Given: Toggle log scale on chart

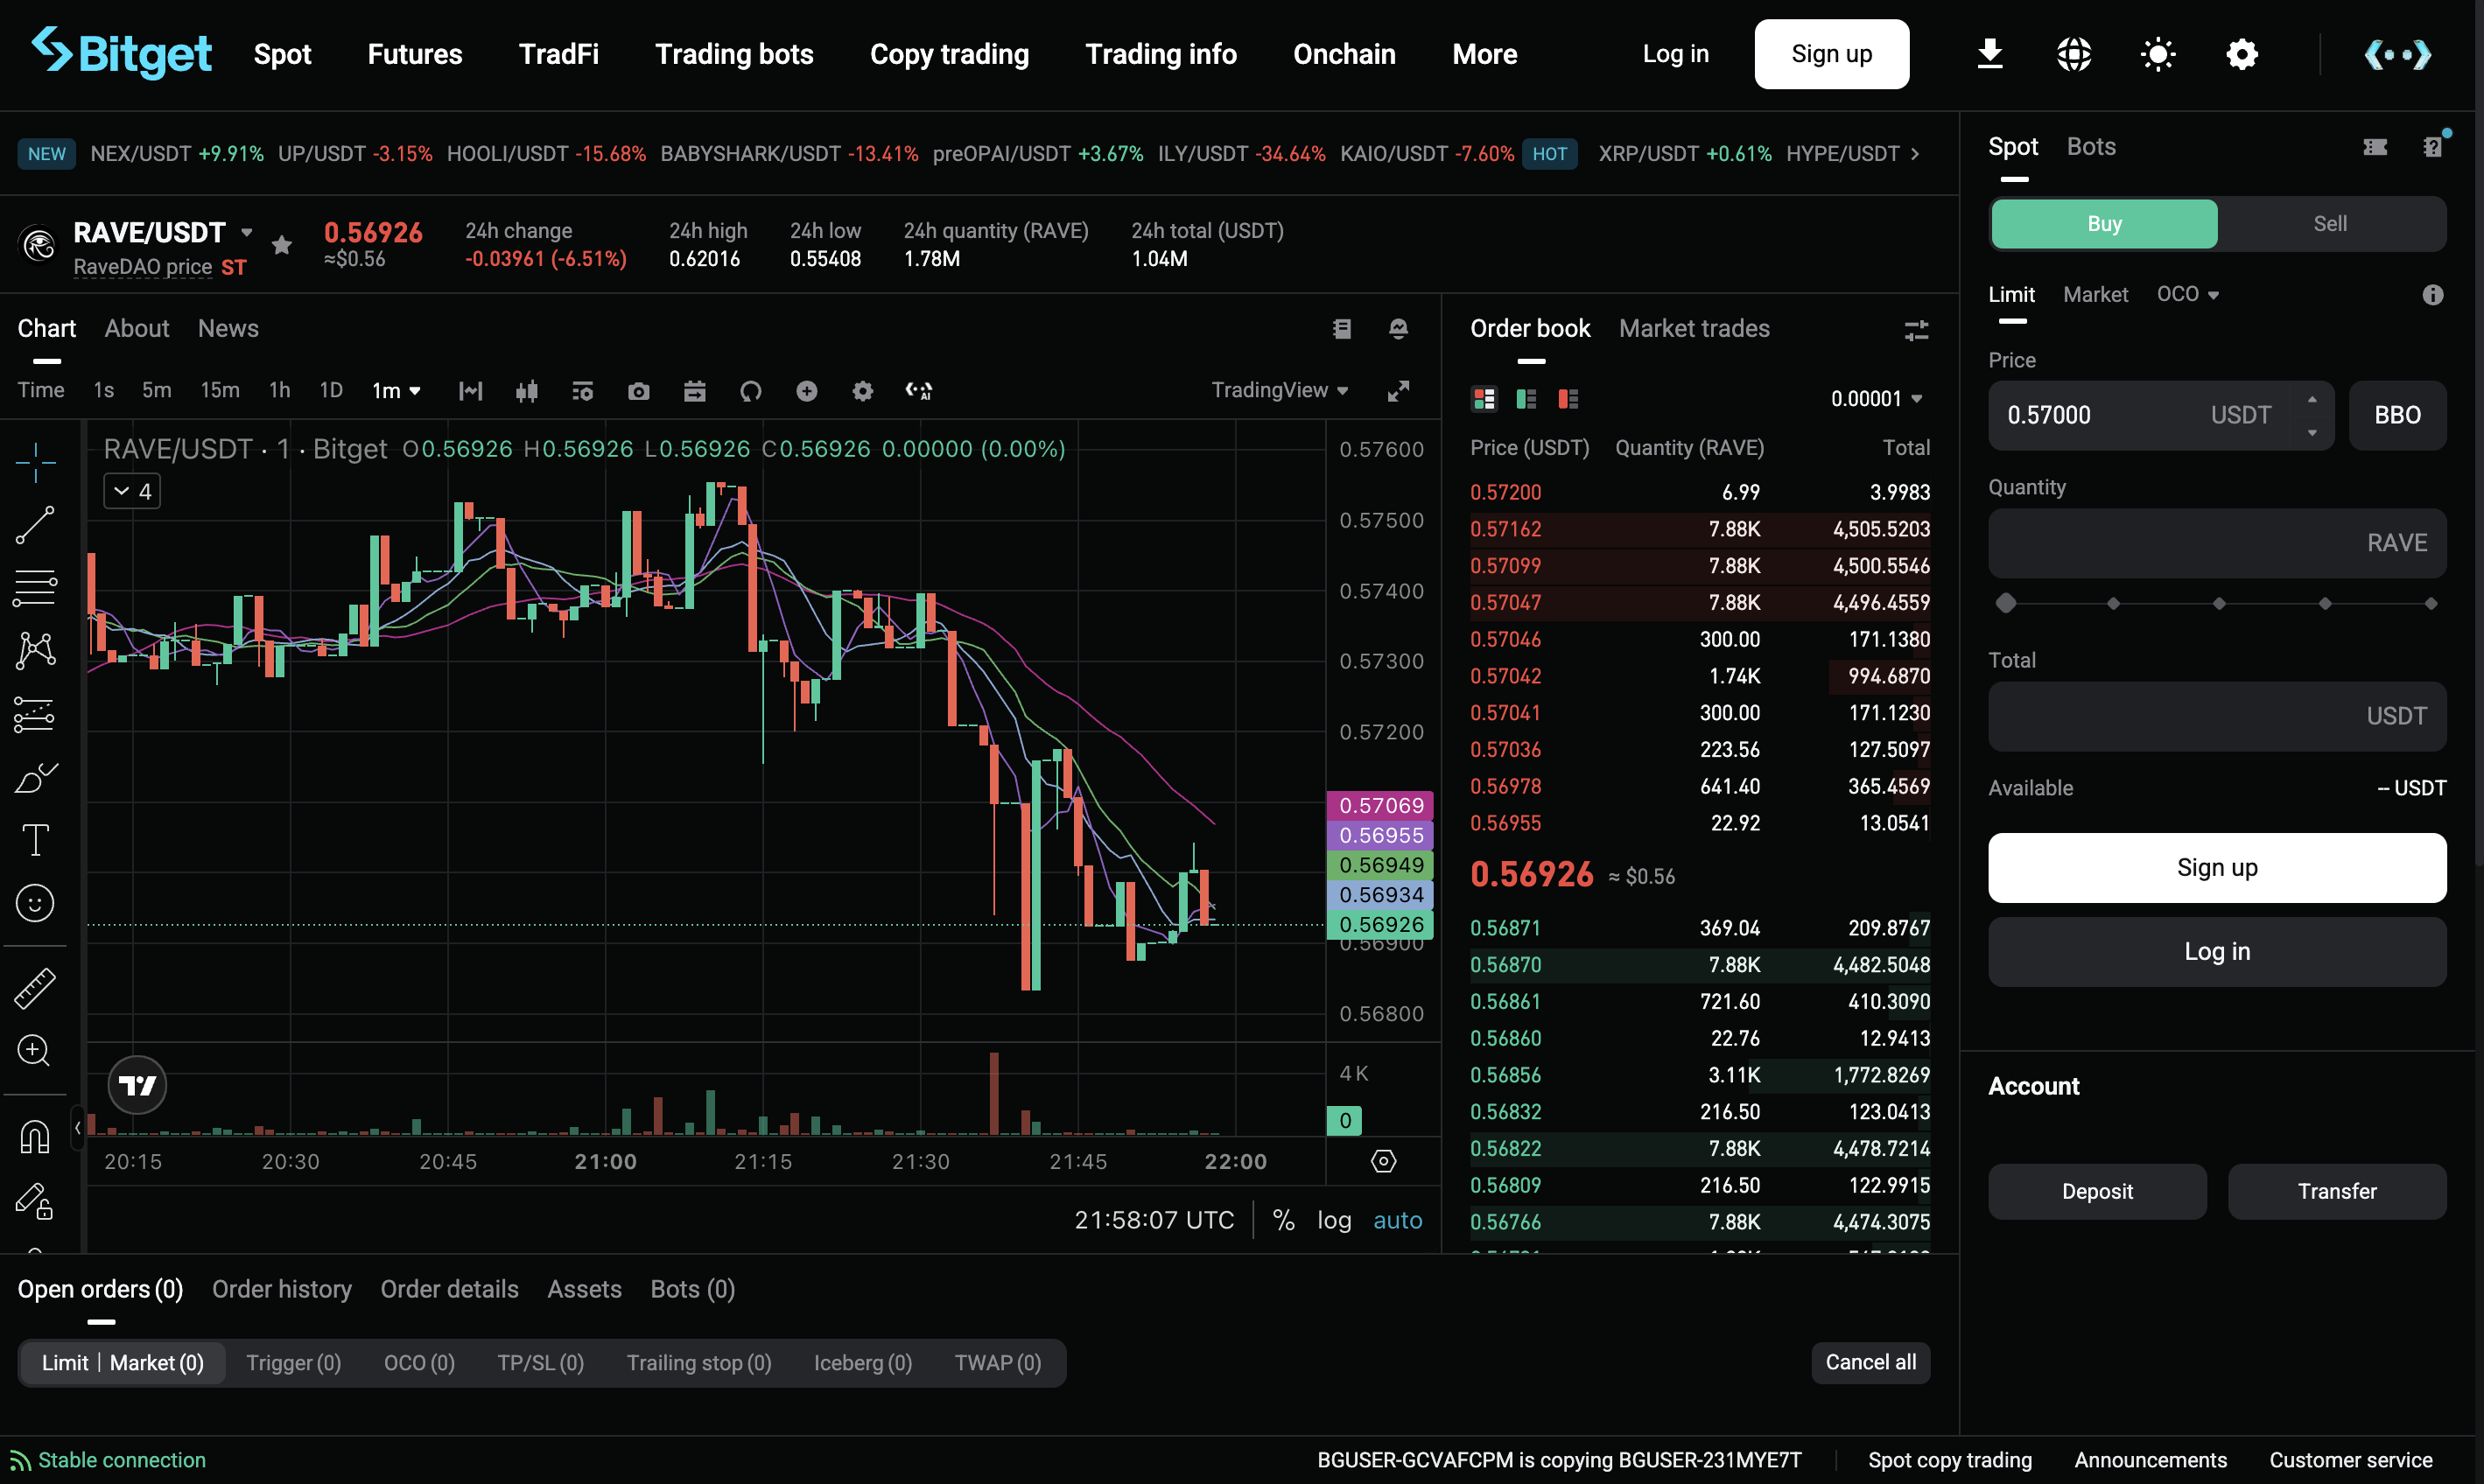Looking at the screenshot, I should point(1334,1220).
